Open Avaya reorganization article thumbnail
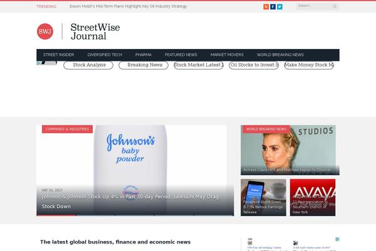The height and width of the screenshot is (251, 376). coord(313,198)
